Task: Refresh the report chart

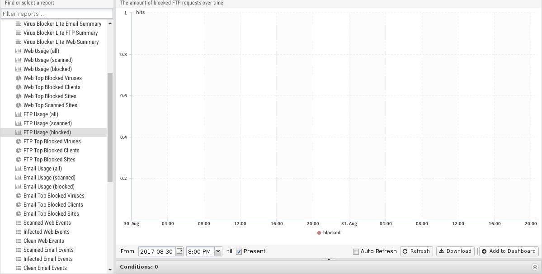Action: 416,251
